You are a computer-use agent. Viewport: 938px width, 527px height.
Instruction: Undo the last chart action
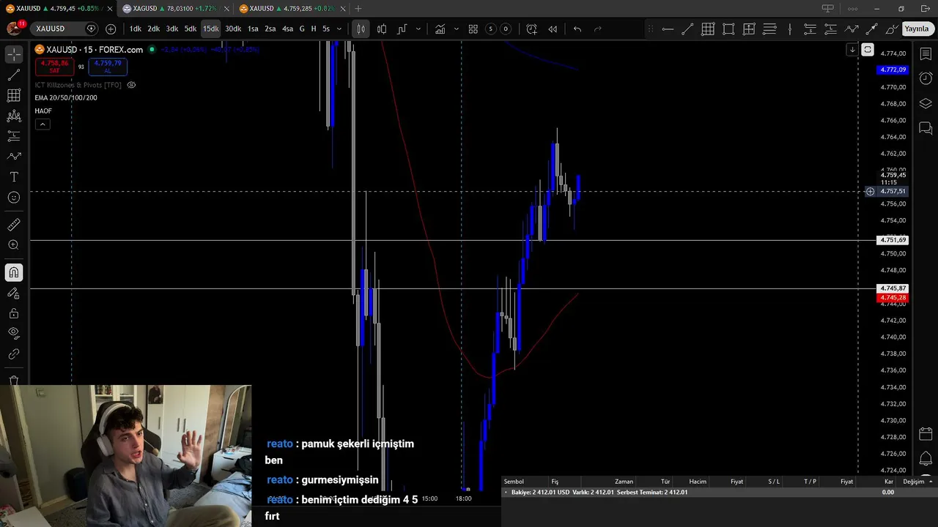coord(577,29)
